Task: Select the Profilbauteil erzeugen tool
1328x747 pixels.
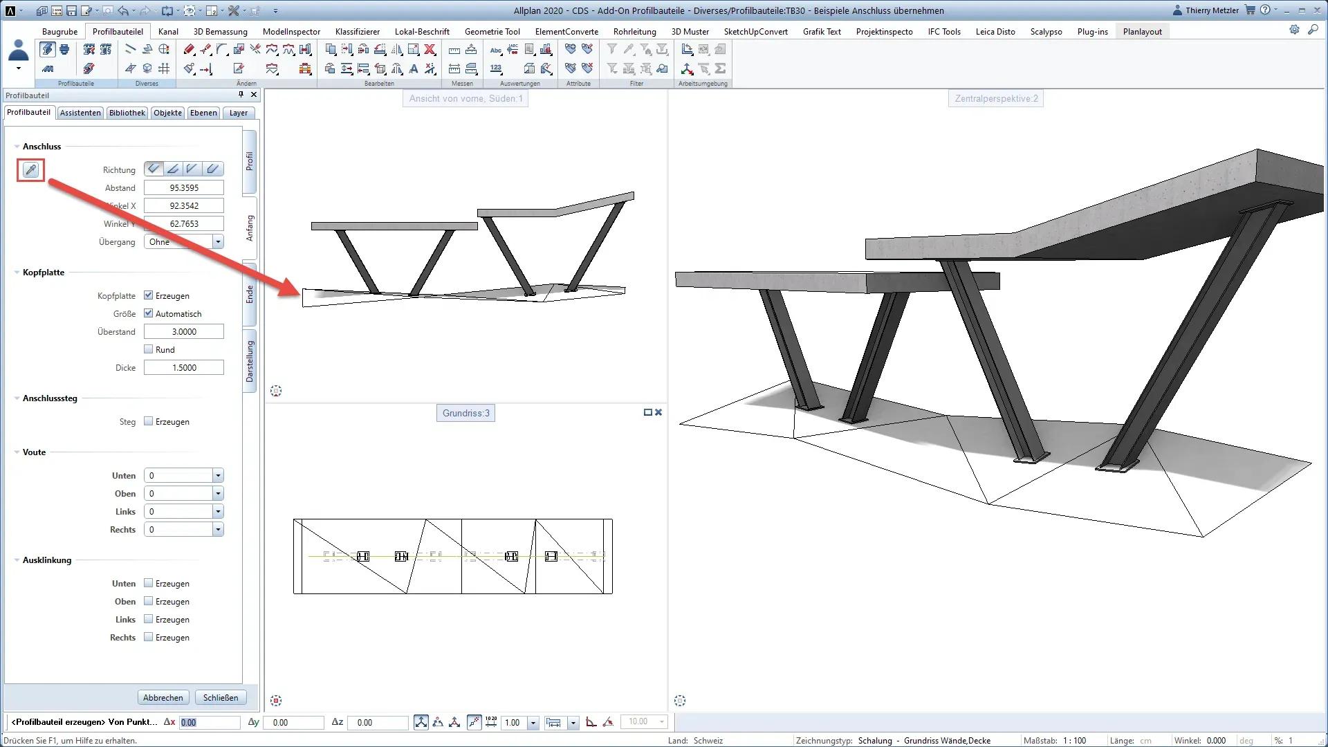Action: pos(47,50)
